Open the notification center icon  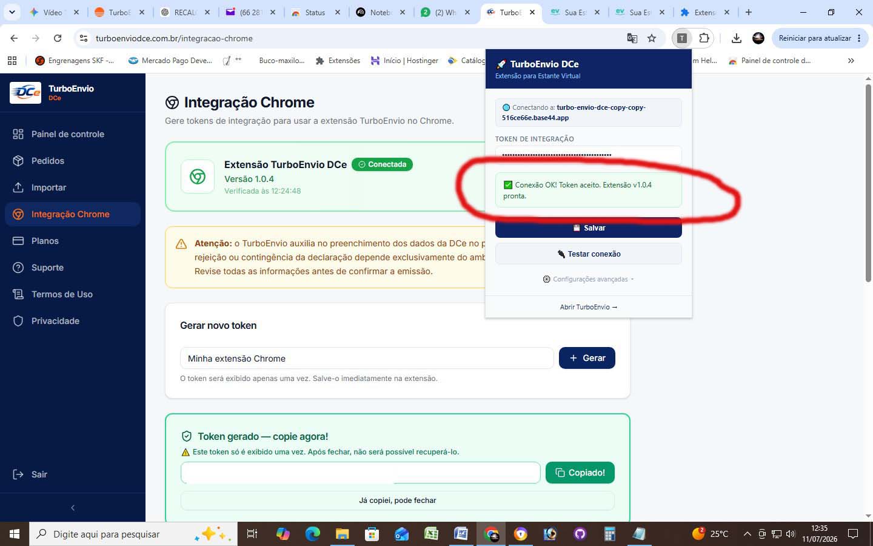(853, 534)
